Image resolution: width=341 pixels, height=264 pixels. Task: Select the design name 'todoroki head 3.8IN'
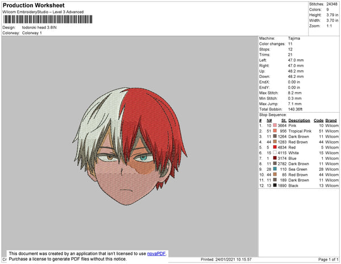click(39, 28)
